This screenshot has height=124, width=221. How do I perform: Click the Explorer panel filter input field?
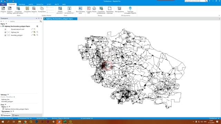(x=25, y=21)
